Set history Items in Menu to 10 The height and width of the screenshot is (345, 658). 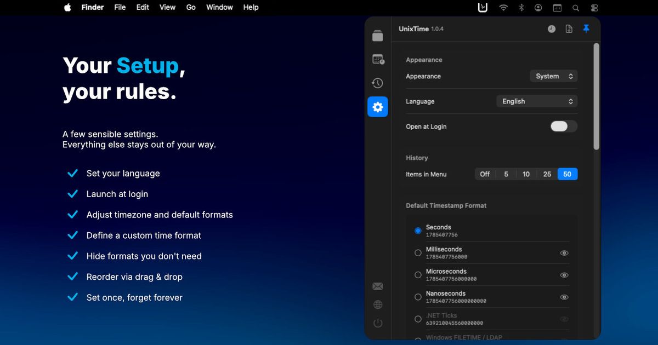[x=526, y=174]
